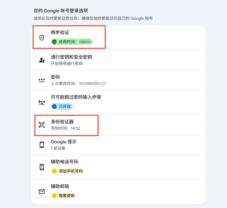The image size is (227, 208).
Task: Click the yellow 需要更新 badge
Action: 64,196
